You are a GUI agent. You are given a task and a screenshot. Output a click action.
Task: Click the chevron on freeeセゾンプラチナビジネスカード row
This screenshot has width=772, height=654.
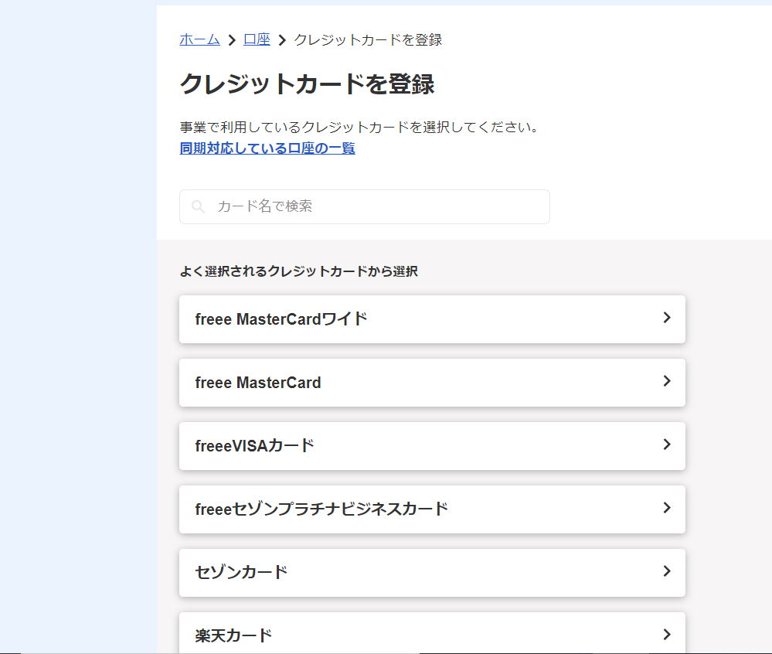[667, 508]
